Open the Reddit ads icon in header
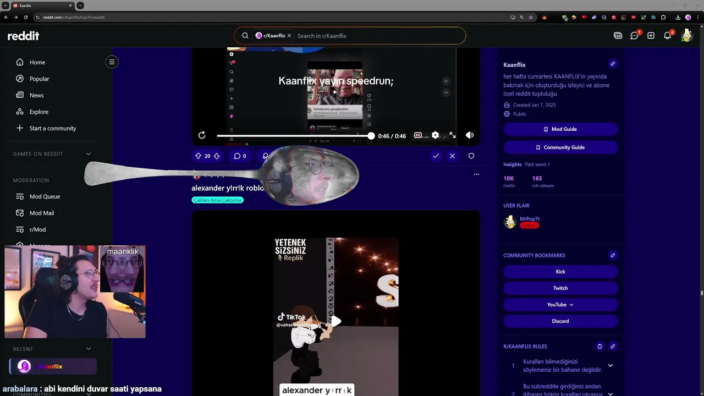 [618, 36]
